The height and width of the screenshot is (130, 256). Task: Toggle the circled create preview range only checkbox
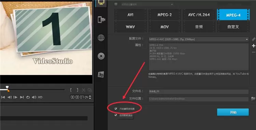click(x=116, y=109)
